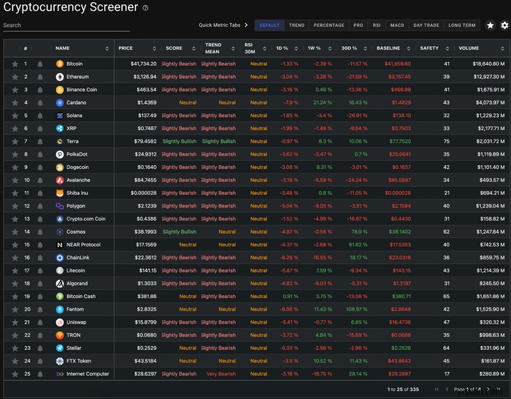Viewport: 511px width, 399px height.
Task: Click the help icon beside Cryptocurrency Screener
Action: (145, 8)
